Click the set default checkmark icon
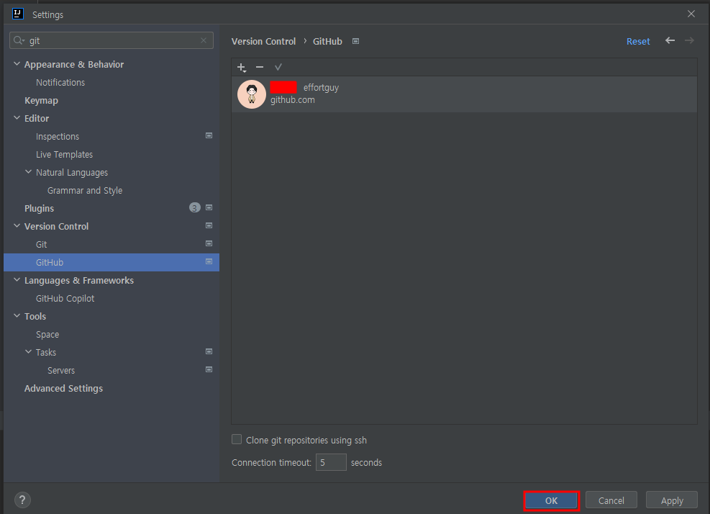Image resolution: width=710 pixels, height=514 pixels. tap(278, 67)
